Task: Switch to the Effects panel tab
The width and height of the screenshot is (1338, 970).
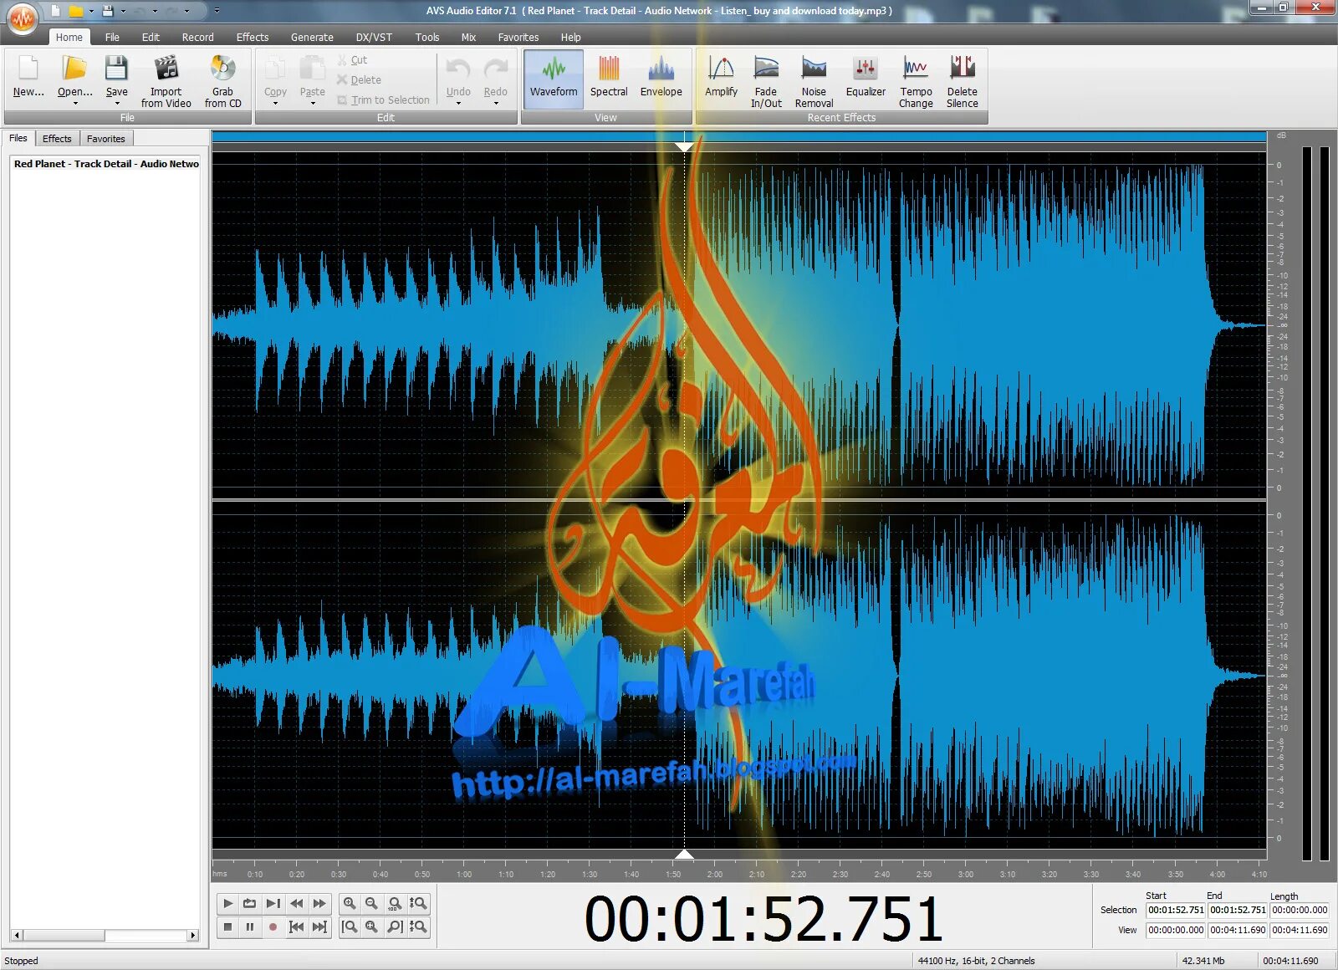Action: coord(56,138)
